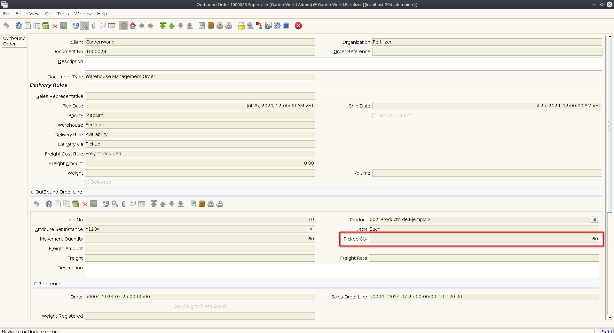Image resolution: width=614 pixels, height=333 pixels.
Task: Collapse the Reference section
Action: [35, 284]
